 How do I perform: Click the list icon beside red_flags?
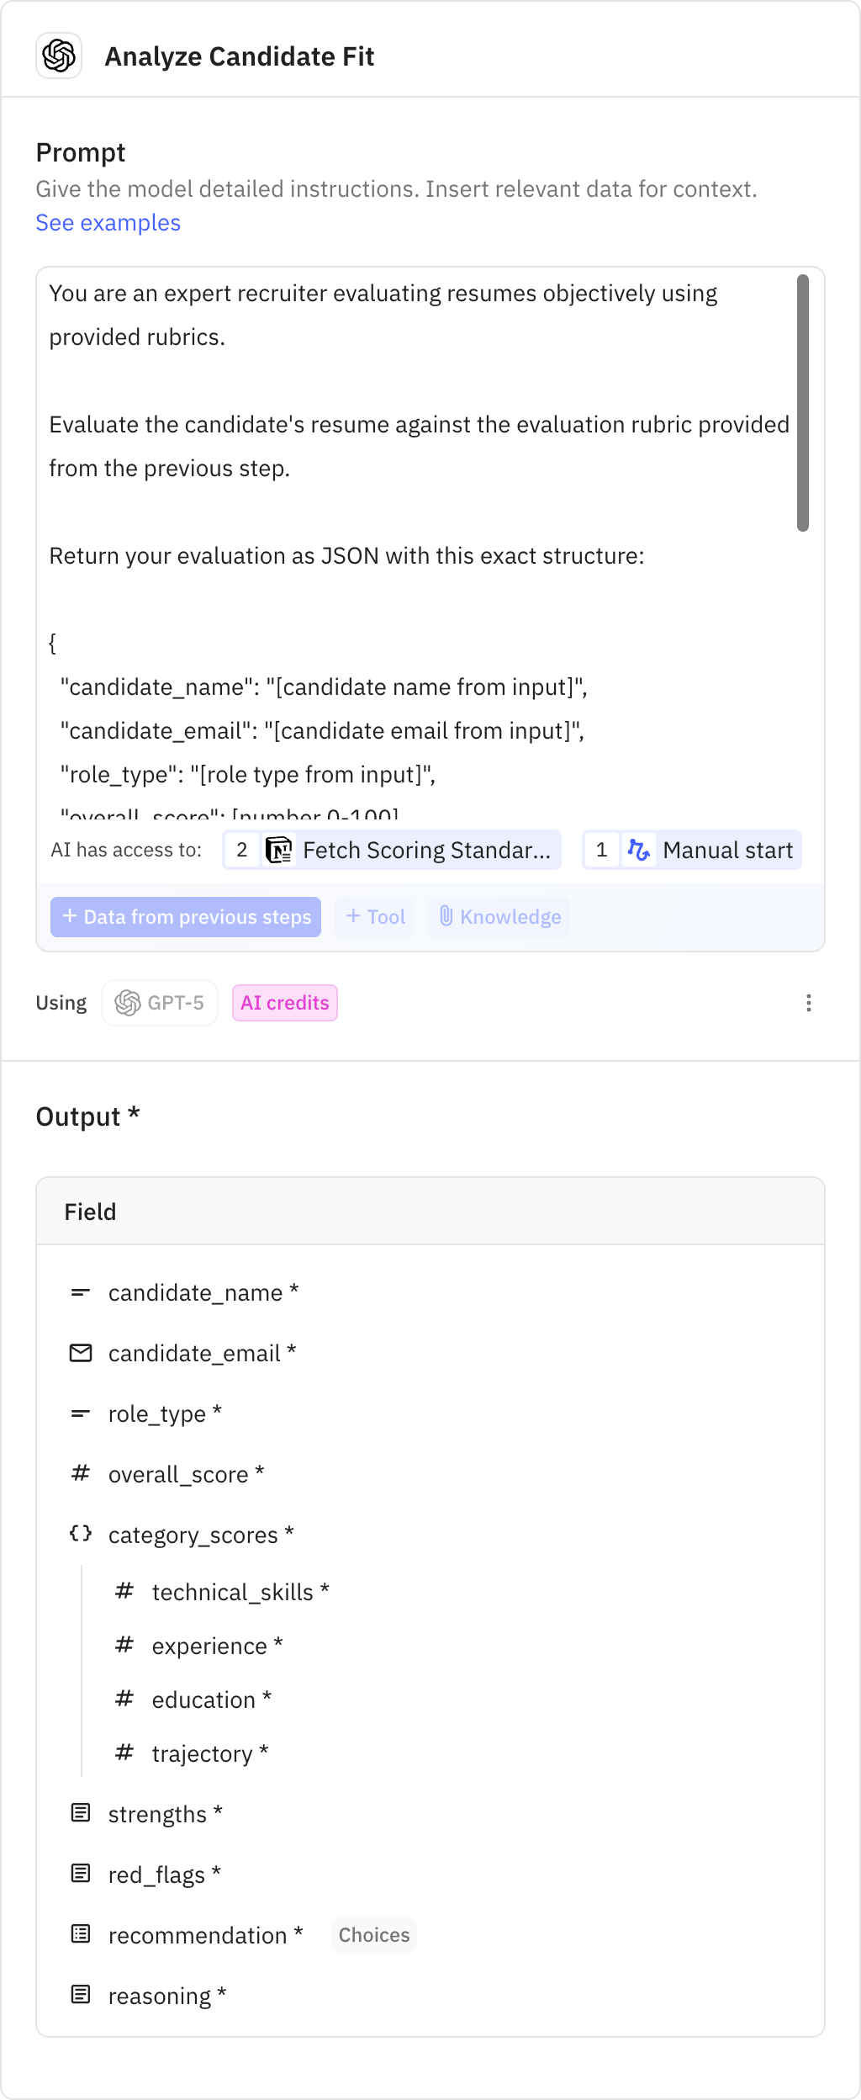click(80, 1875)
